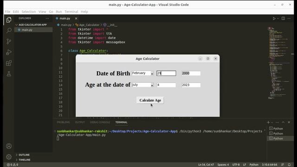Click __init__ in the breadcrumb
This screenshot has height=167, width=297.
112,25
